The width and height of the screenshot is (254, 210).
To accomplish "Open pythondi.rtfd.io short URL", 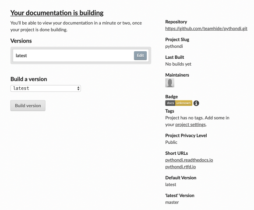I will [x=180, y=167].
